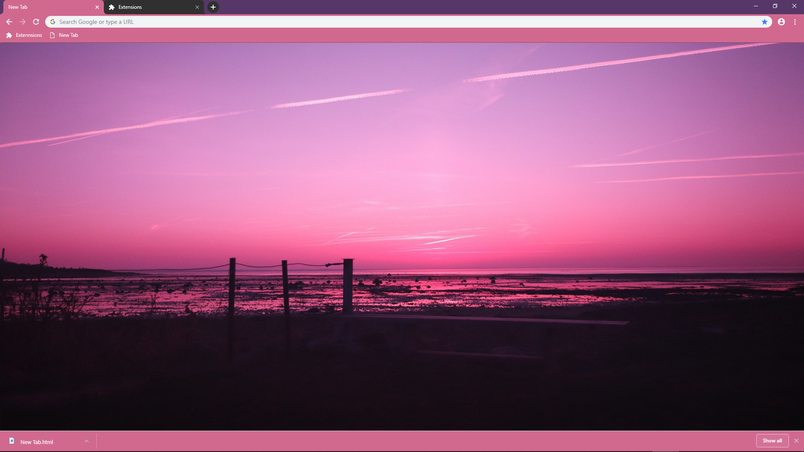This screenshot has height=452, width=804.
Task: Open downloaded New Tab.html file
Action: coord(36,442)
